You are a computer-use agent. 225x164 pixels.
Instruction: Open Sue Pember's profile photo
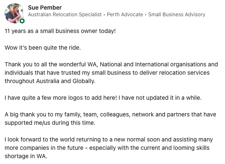(14, 13)
